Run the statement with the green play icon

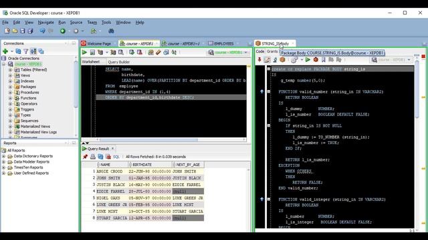pos(85,52)
